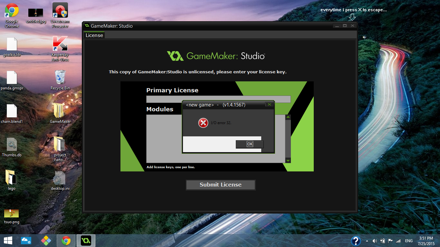Select the Livestream Procaster shortcut
Screen dimensions: 440x247
point(60,15)
